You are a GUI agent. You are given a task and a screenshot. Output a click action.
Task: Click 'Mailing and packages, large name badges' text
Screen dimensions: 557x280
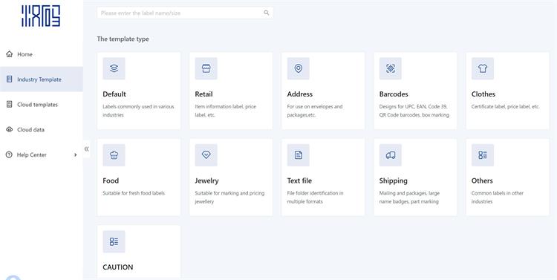(409, 198)
